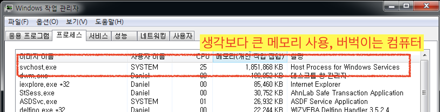Click the Internet Explorer description
The image size is (440, 112).
pyautogui.click(x=315, y=84)
